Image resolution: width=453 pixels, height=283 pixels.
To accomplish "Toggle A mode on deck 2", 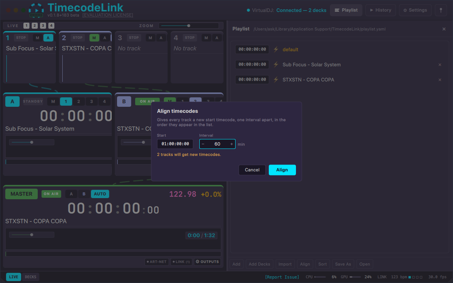I will coord(105,38).
